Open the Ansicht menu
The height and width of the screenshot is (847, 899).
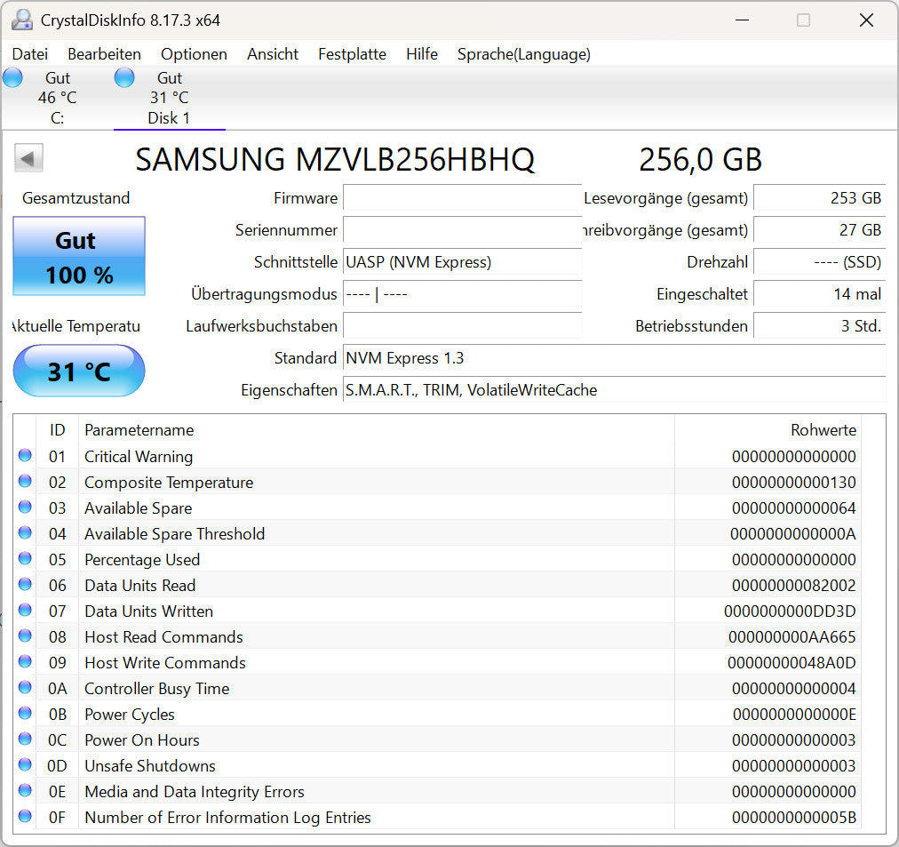click(x=272, y=54)
